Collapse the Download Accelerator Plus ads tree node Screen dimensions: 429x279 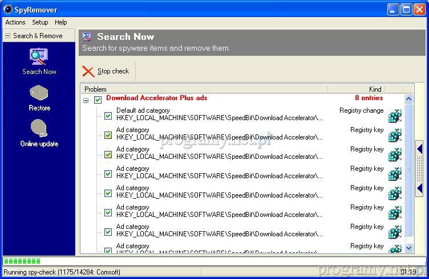86,100
